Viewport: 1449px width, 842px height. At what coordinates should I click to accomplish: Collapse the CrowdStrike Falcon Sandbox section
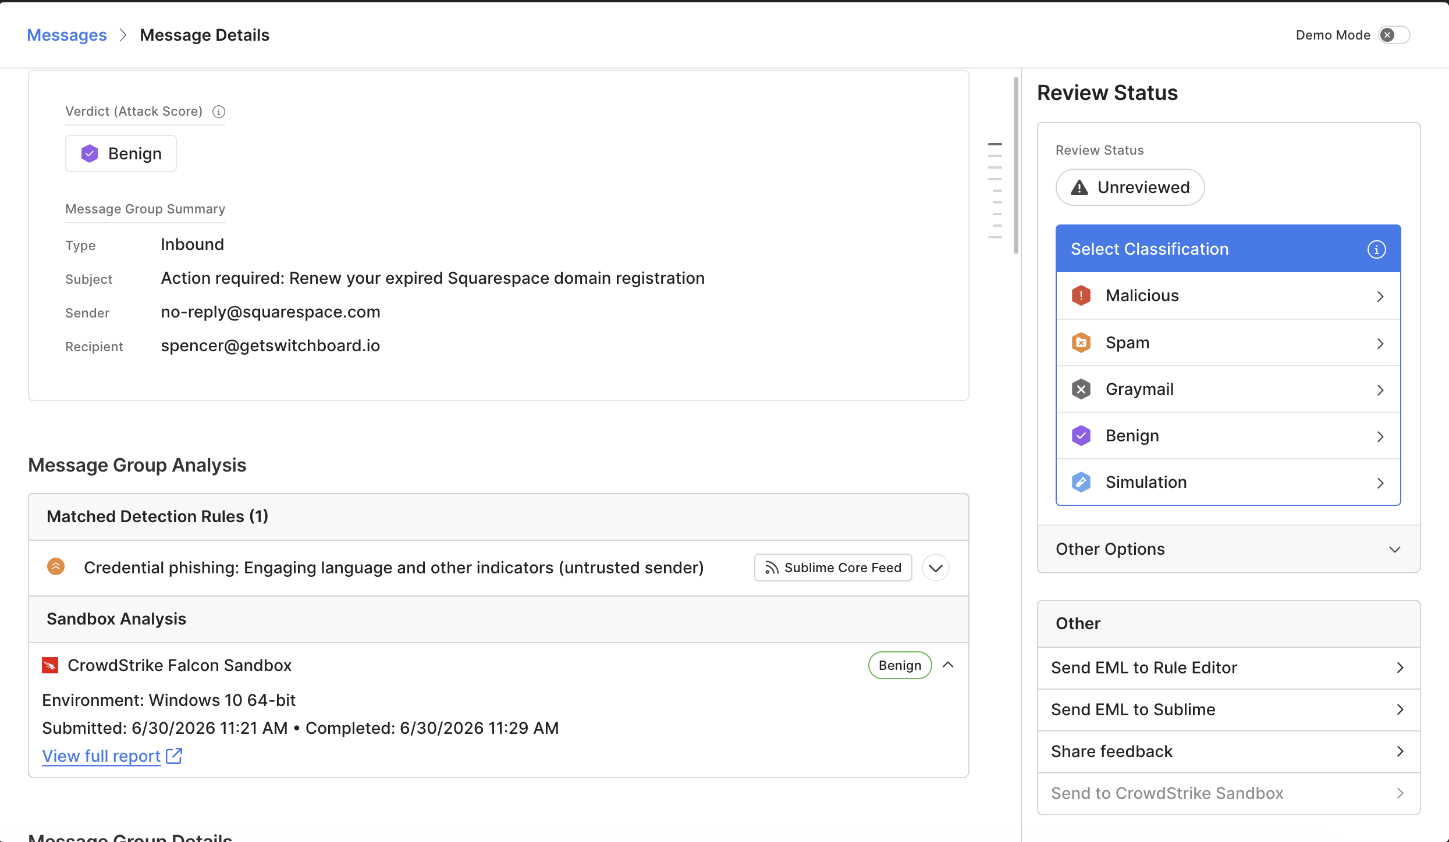tap(948, 665)
